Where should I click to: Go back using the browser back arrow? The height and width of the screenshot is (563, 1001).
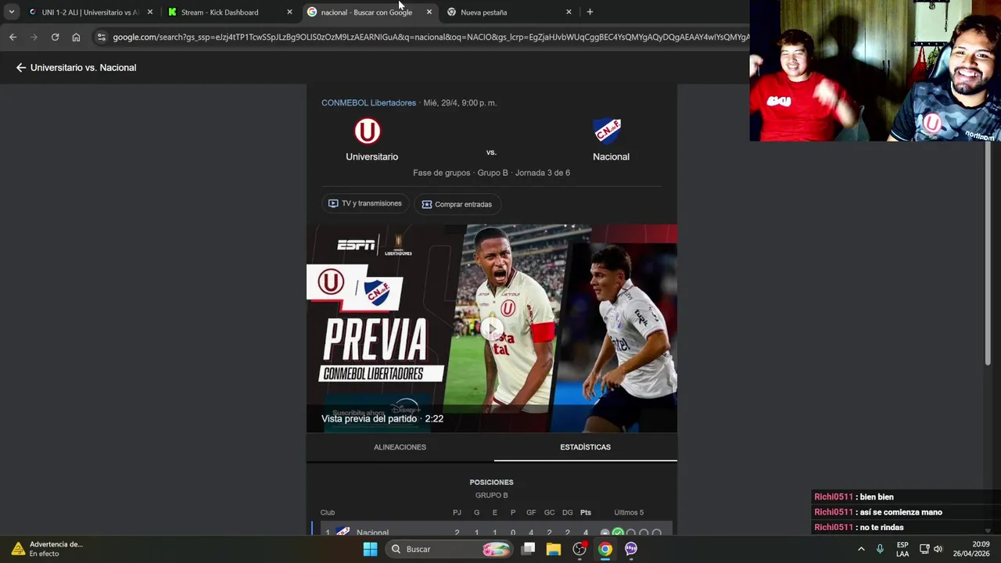click(x=13, y=37)
